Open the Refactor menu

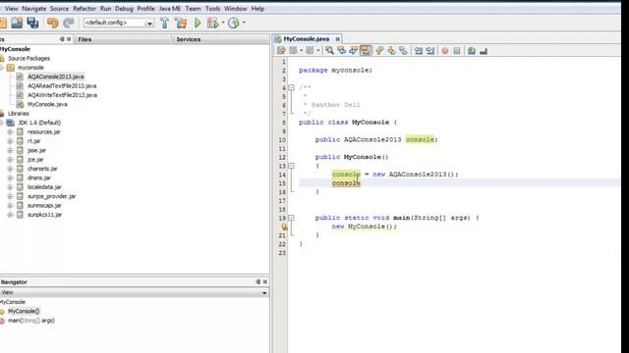85,9
